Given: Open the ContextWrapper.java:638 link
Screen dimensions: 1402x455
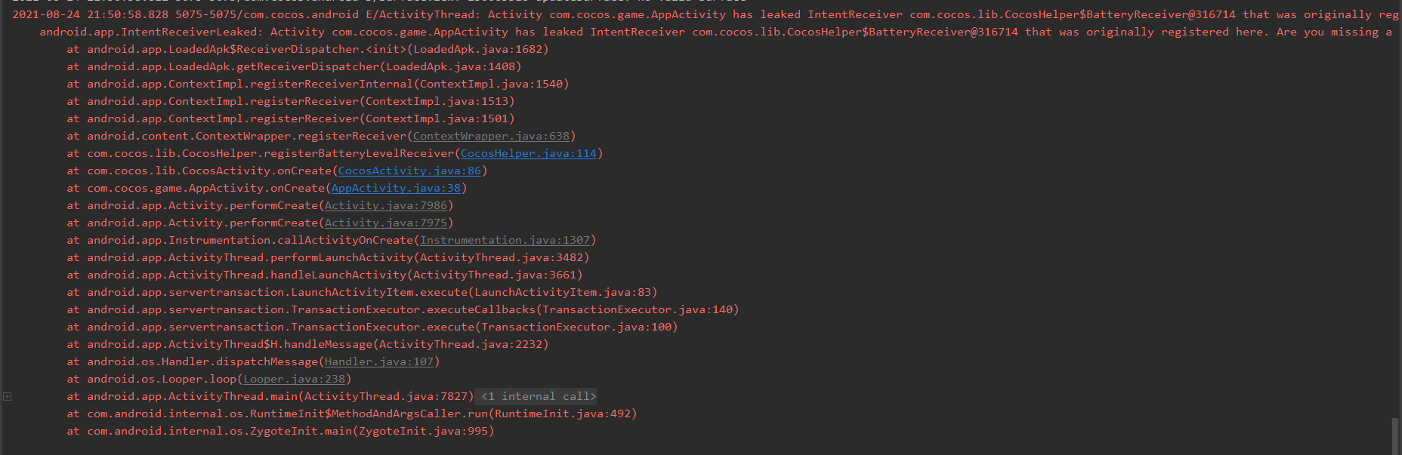Looking at the screenshot, I should pos(491,136).
